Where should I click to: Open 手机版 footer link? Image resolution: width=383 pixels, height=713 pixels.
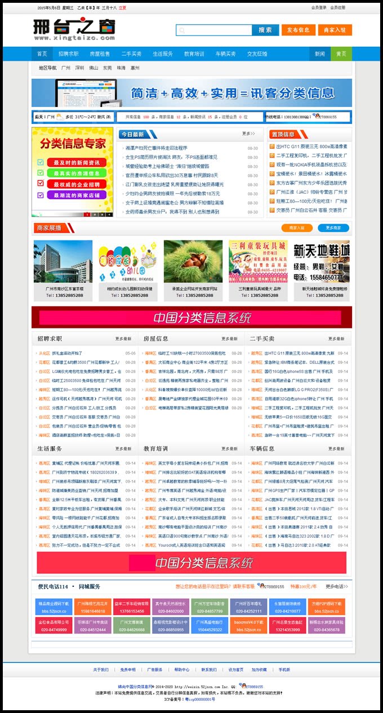coord(284,670)
